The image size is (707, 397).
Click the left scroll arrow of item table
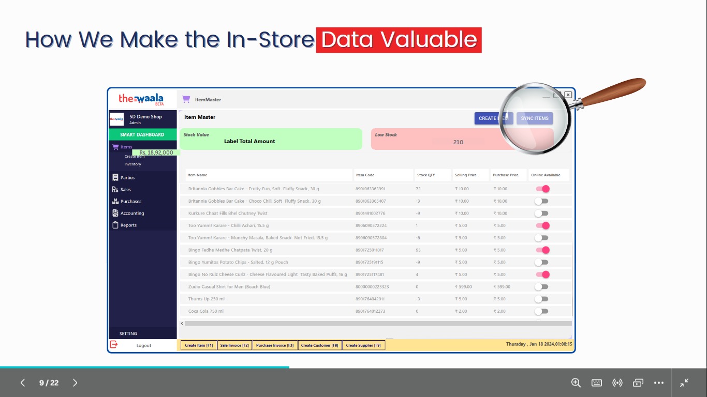point(182,324)
